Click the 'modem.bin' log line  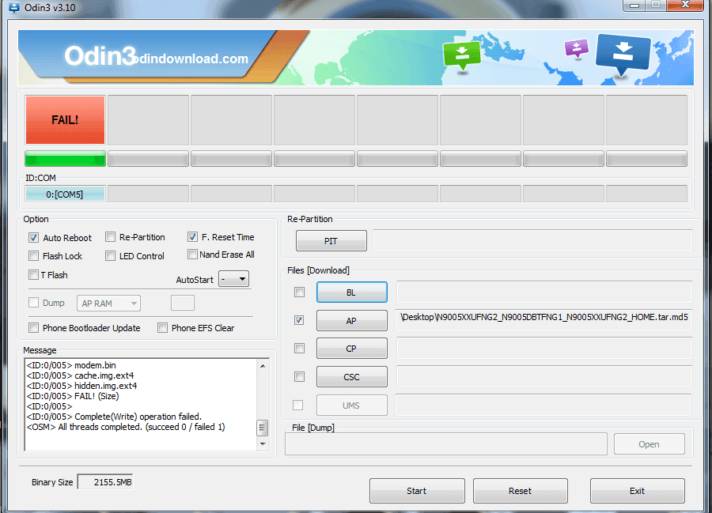(71, 365)
